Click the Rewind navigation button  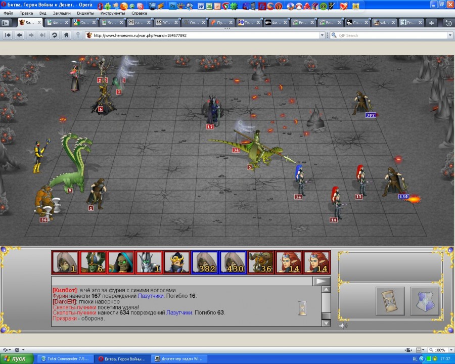click(x=8, y=35)
